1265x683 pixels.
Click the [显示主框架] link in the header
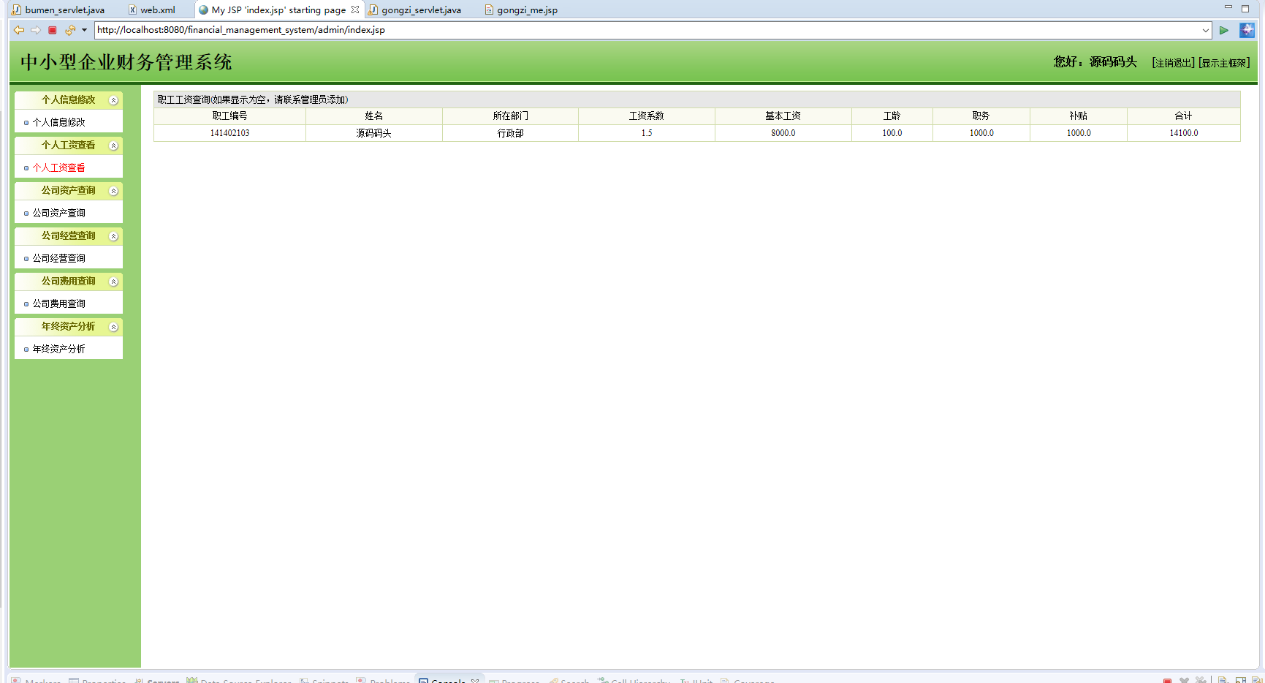click(x=1224, y=63)
